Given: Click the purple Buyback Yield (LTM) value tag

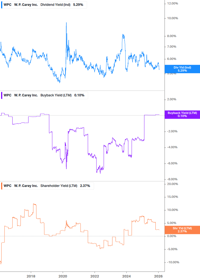Looking at the screenshot, I should click(x=182, y=114).
